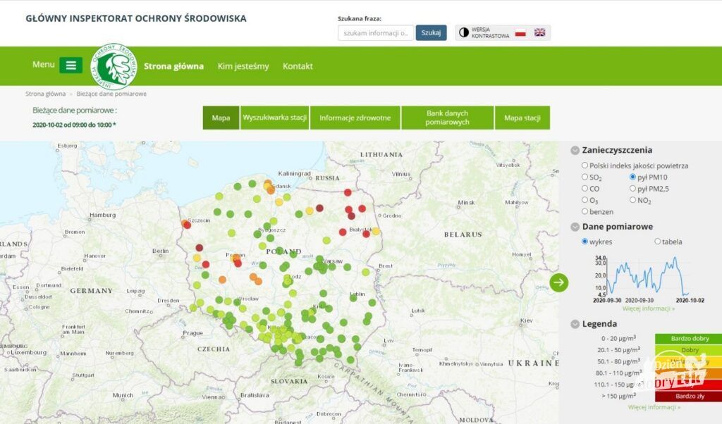Screen dimensions: 722x424
Task: Toggle the contrast version icon
Action: [x=464, y=32]
